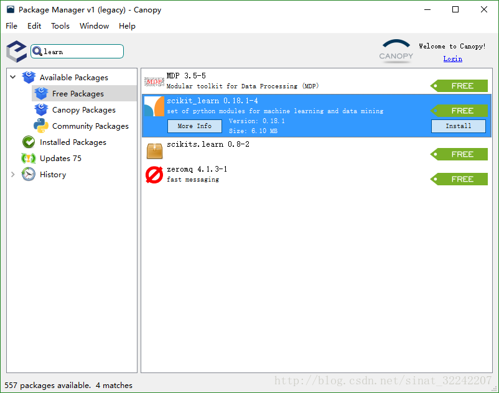Click the scikits.learn cardboard box icon
Image resolution: width=499 pixels, height=393 pixels.
[x=154, y=150]
